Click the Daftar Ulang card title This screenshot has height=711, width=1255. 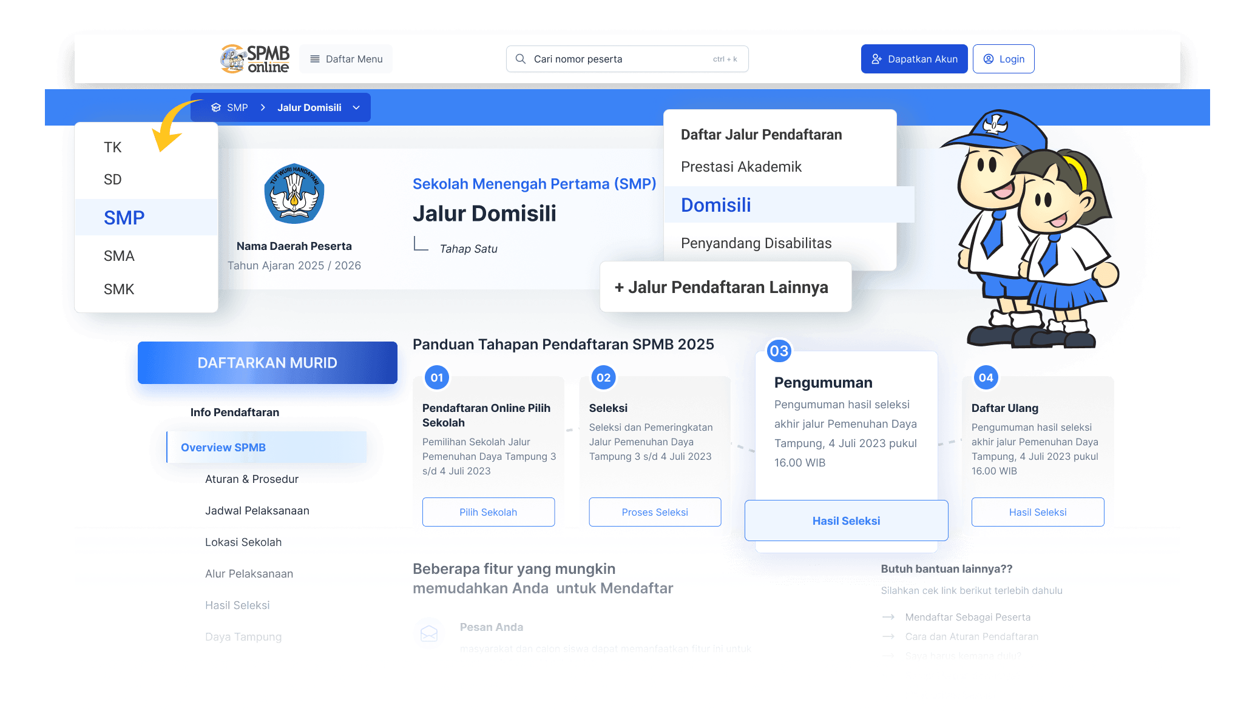1005,408
